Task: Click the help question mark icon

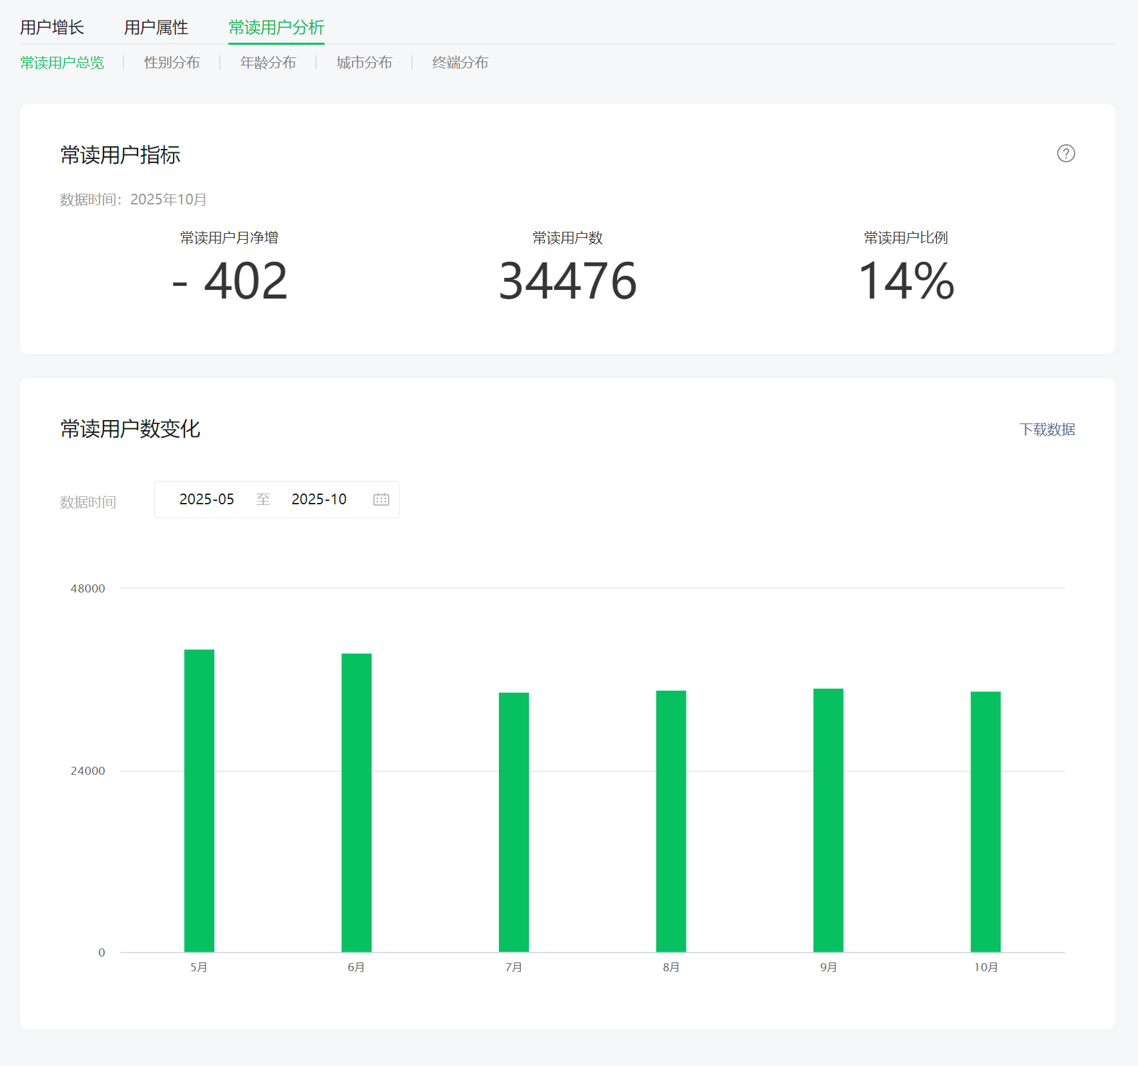Action: pyautogui.click(x=1066, y=154)
